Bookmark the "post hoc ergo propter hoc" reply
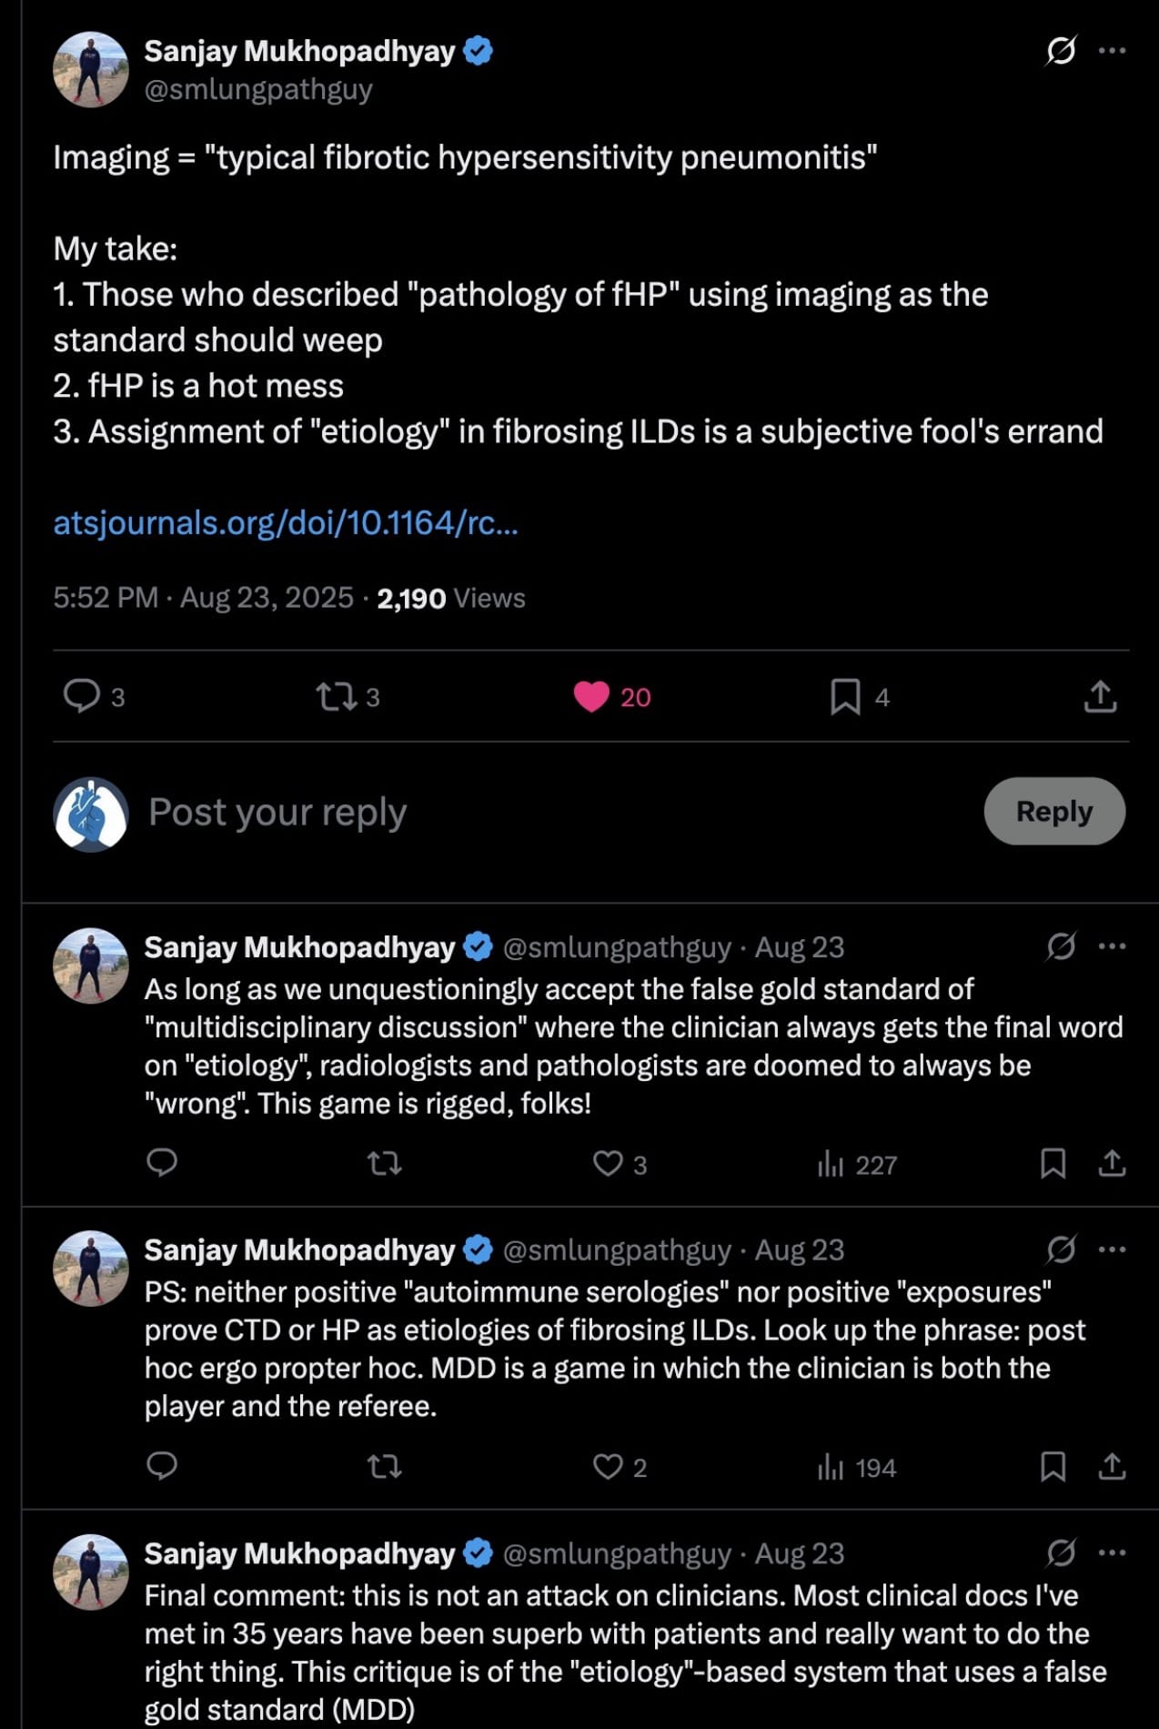The image size is (1159, 1729). pyautogui.click(x=1053, y=1466)
